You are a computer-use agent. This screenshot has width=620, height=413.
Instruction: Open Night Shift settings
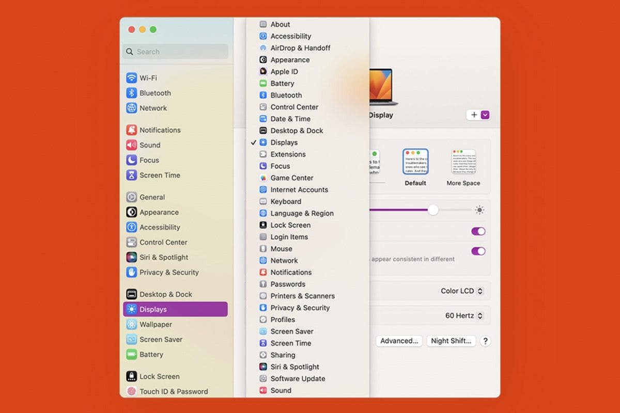pos(451,341)
